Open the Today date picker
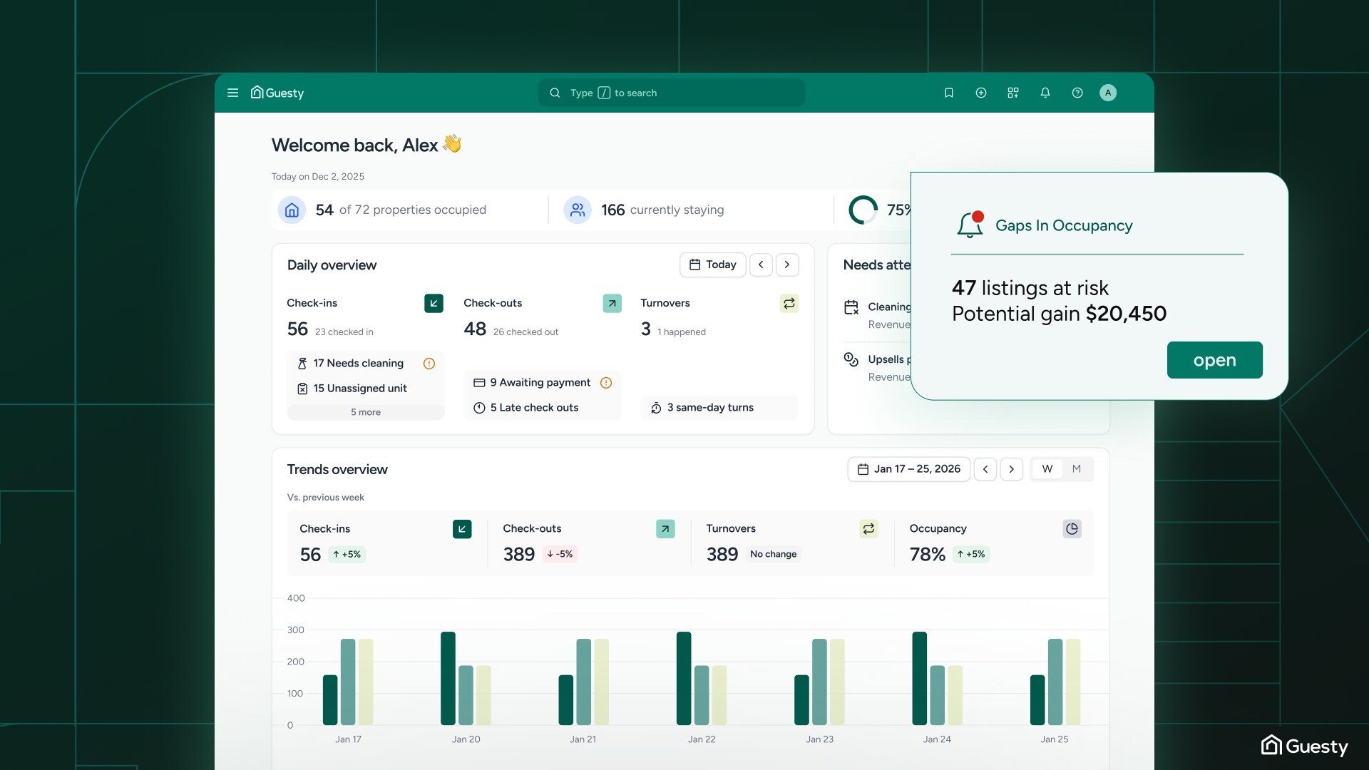Screen dimensions: 1369x770 (x=712, y=265)
